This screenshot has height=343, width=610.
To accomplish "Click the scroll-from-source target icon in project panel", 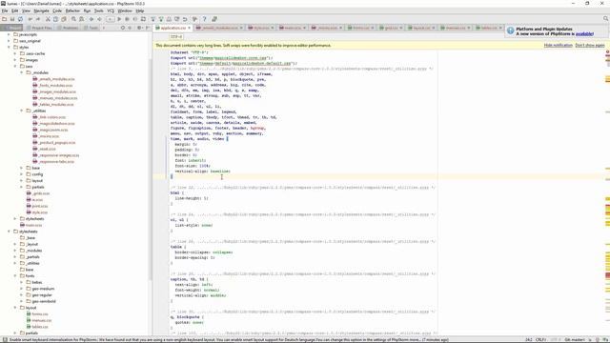I will click(x=123, y=28).
